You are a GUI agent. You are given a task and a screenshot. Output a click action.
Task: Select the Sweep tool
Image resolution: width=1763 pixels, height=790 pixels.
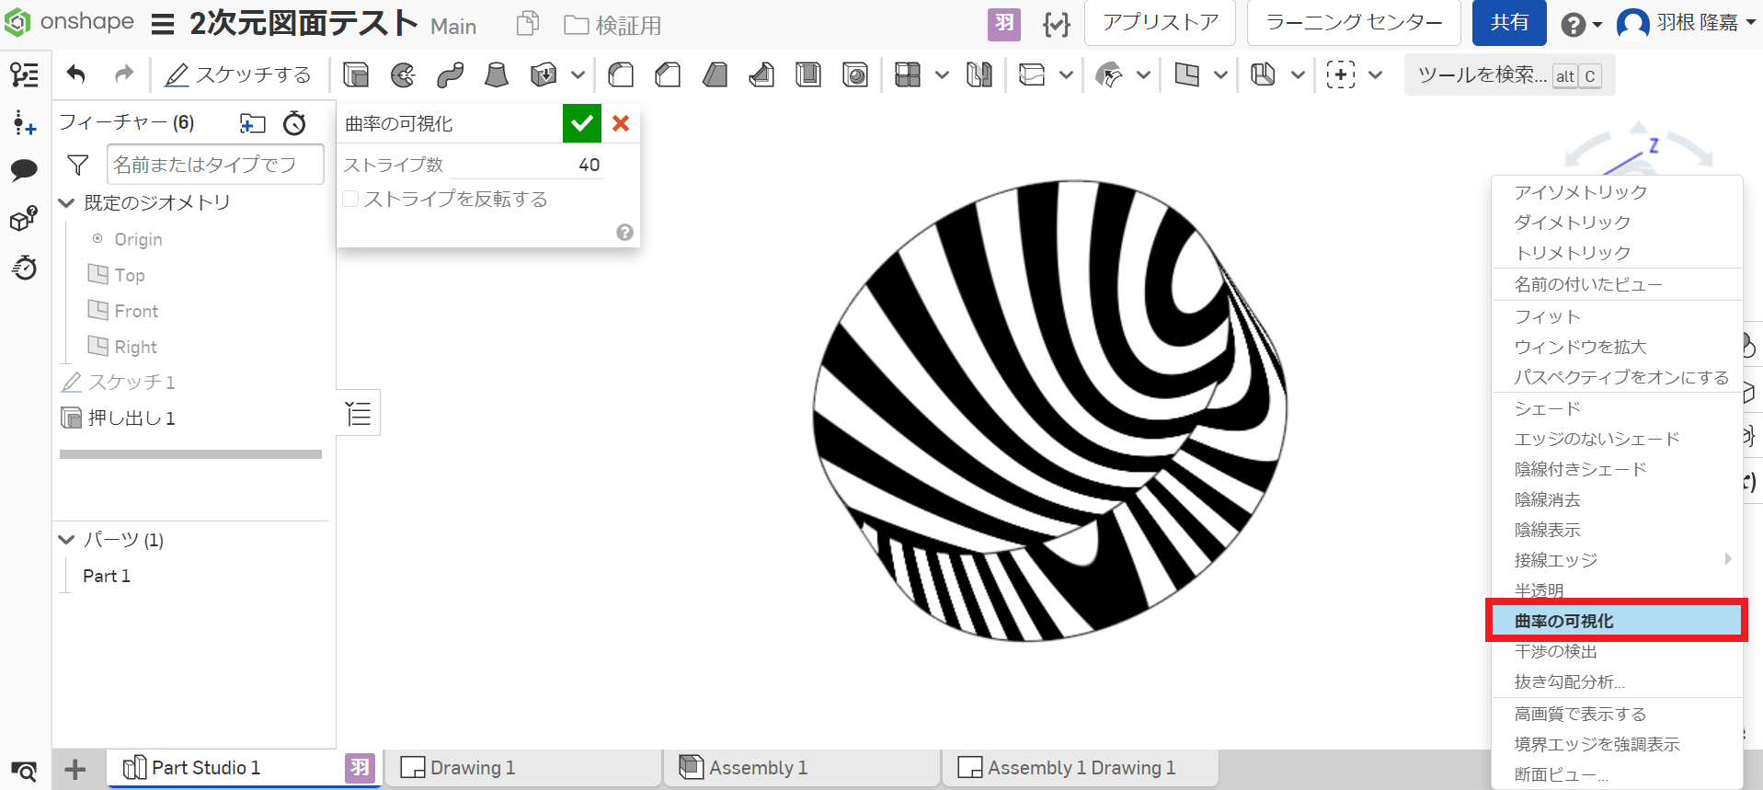pos(450,74)
